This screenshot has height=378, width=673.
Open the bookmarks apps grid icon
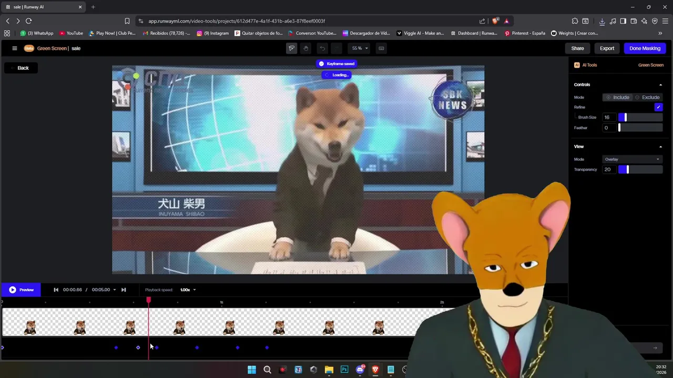[7, 33]
